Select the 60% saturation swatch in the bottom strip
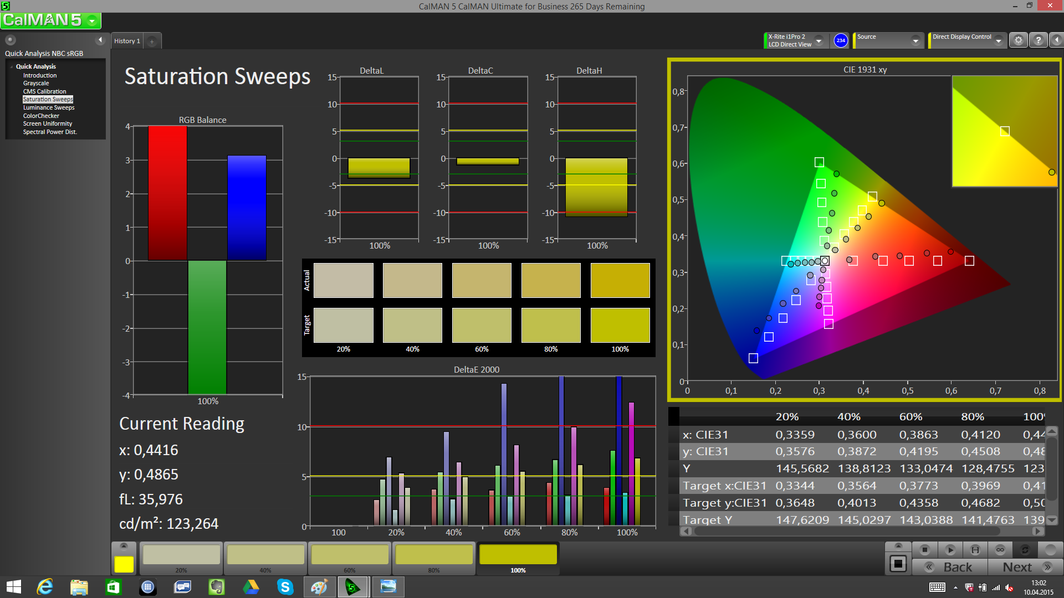 click(350, 555)
